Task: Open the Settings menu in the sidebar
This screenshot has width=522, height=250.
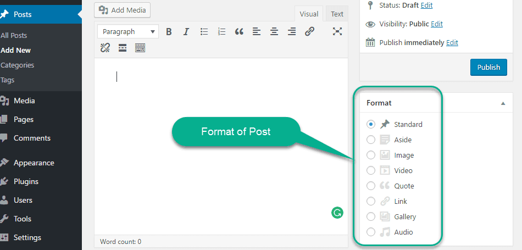Action: (41, 237)
